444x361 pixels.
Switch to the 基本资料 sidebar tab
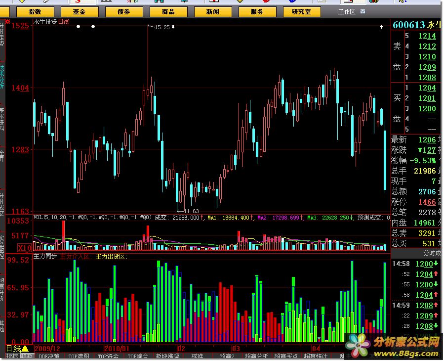tap(2, 119)
